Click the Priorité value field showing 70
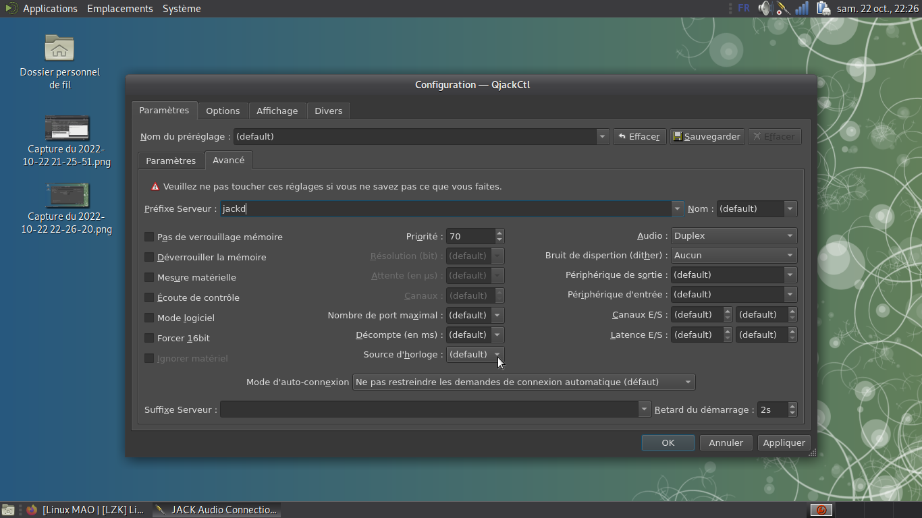 (x=470, y=236)
